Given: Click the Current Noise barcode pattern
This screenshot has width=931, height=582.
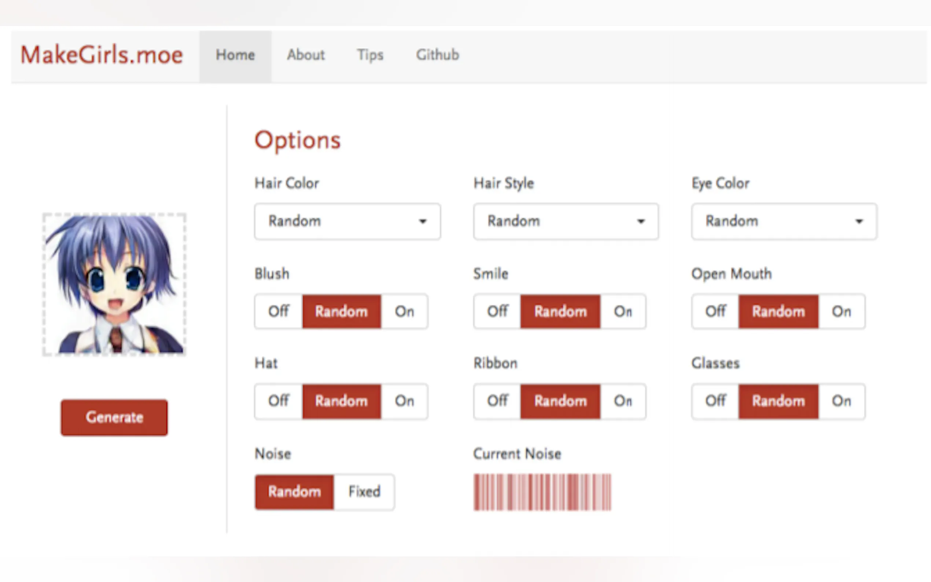Looking at the screenshot, I should point(542,492).
